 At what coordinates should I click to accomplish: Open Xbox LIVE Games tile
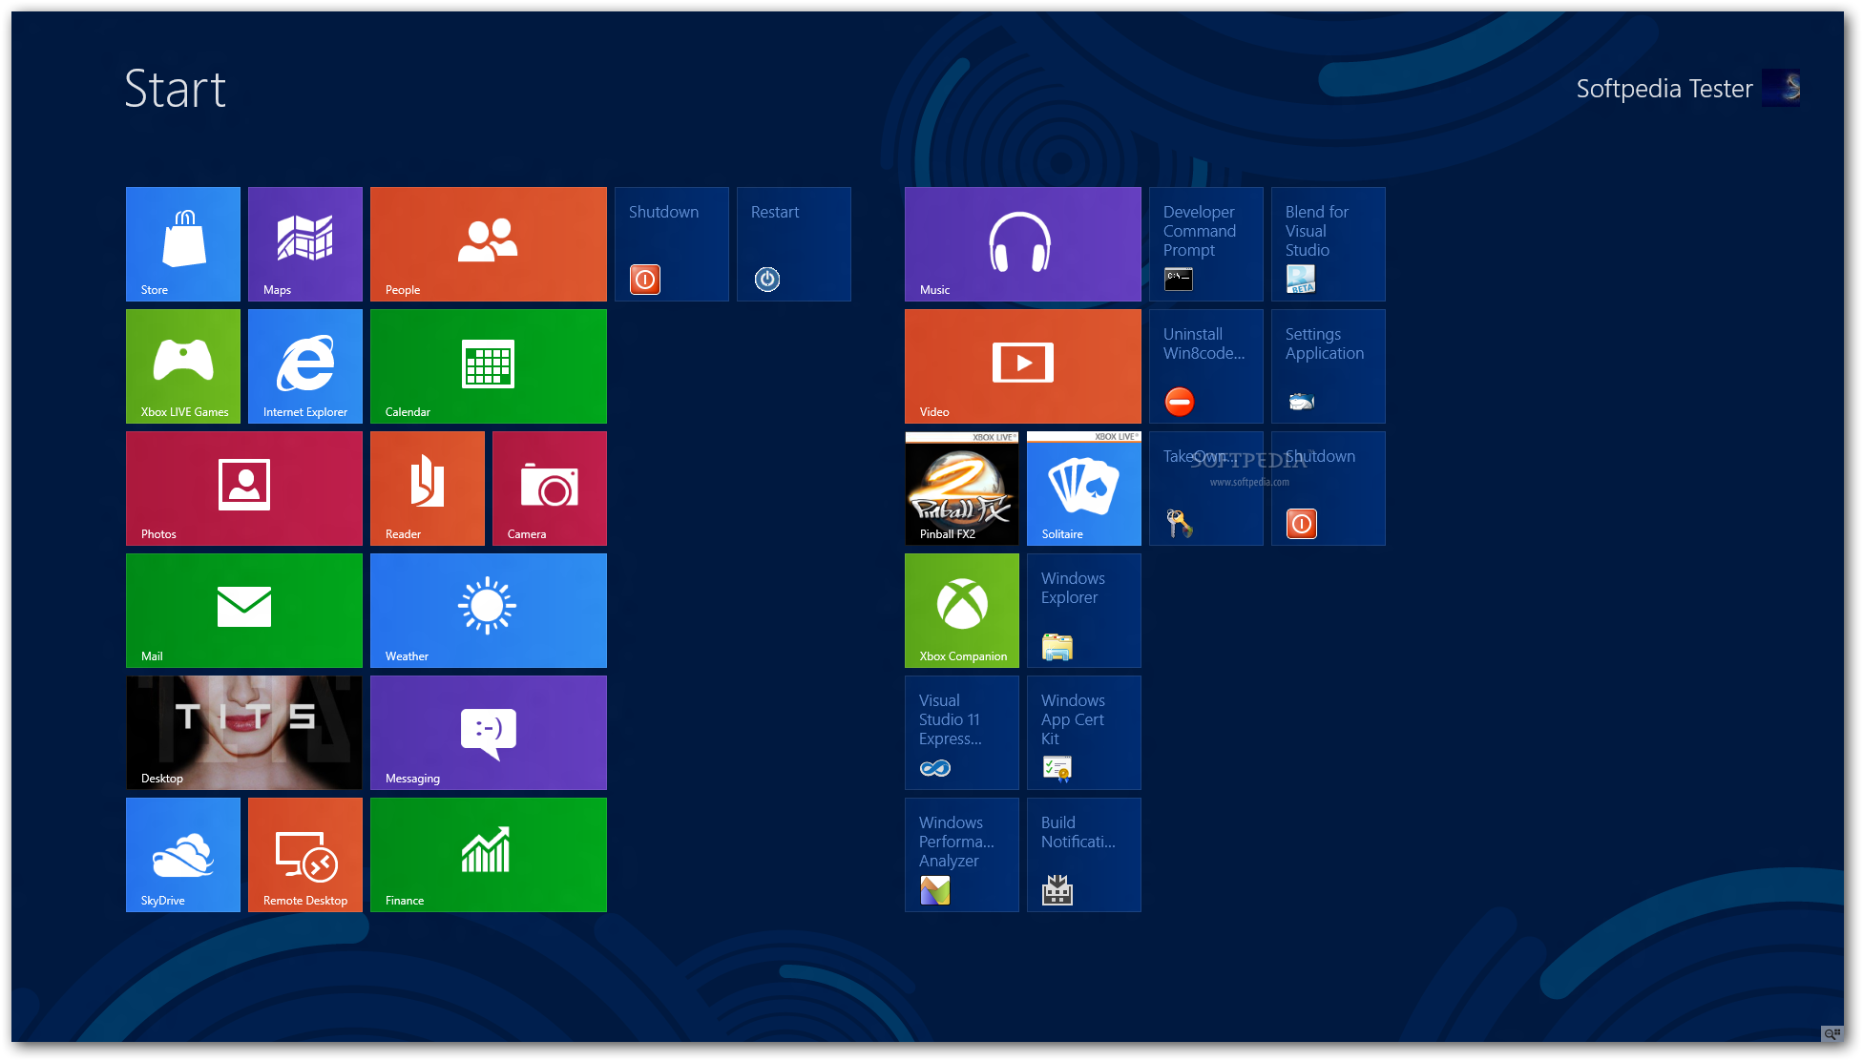pos(183,366)
